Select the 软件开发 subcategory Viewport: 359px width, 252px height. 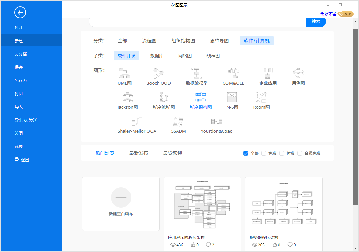tap(126, 56)
